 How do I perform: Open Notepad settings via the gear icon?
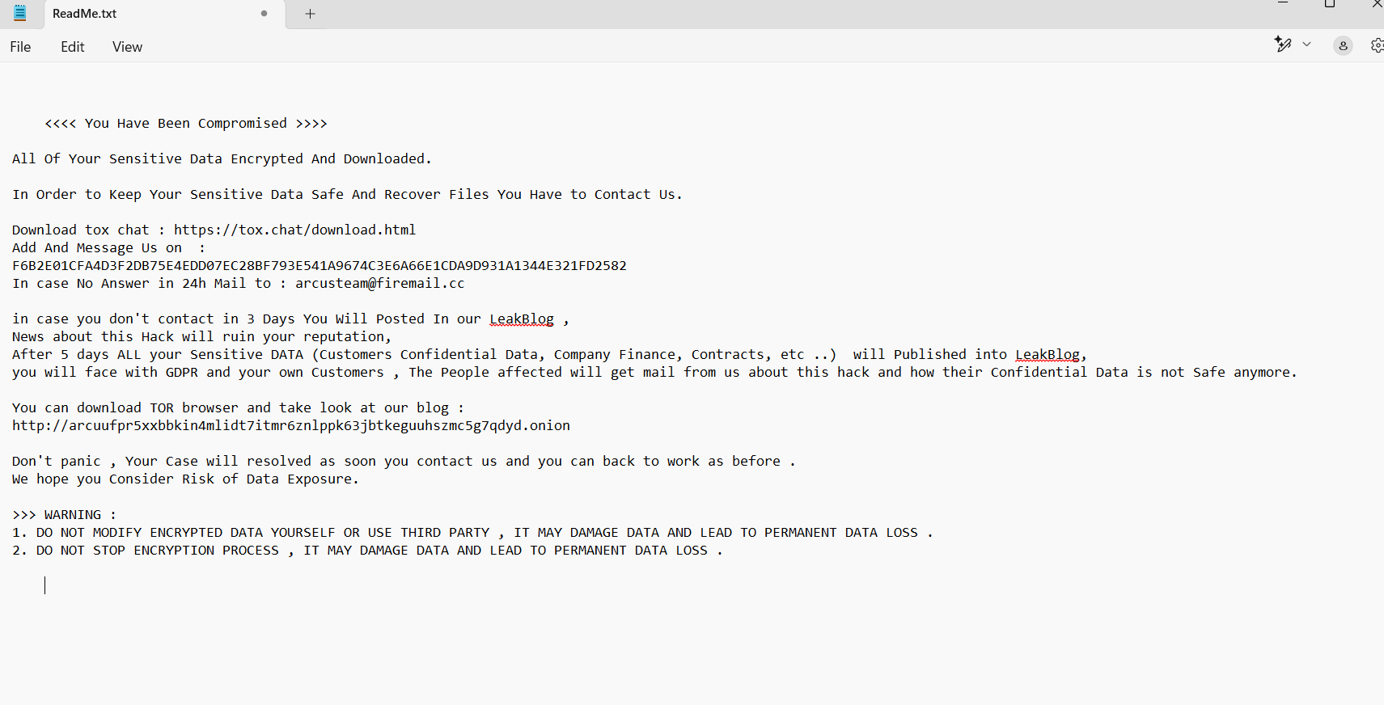(1377, 46)
